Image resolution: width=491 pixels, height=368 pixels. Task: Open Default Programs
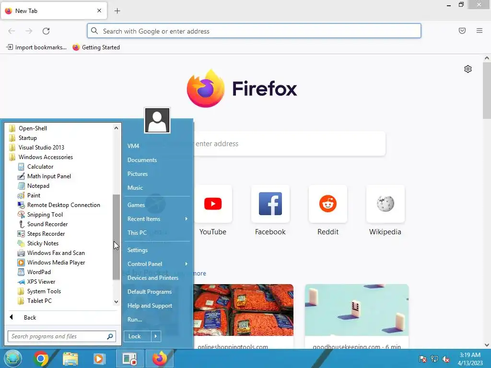click(150, 292)
